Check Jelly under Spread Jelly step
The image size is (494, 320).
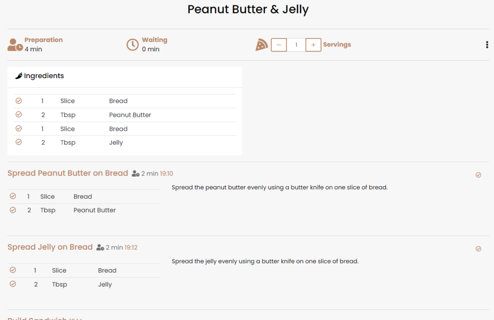(13, 284)
